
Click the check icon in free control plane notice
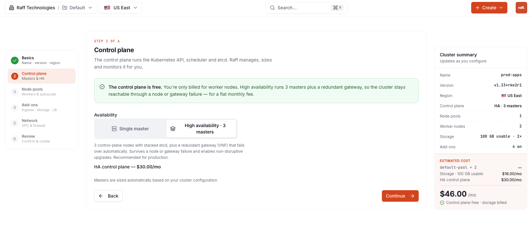(102, 87)
